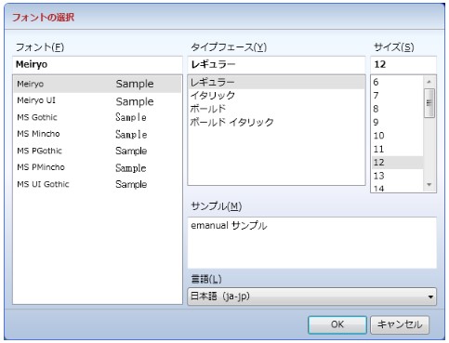Select size 7
449x343 pixels.
(397, 96)
